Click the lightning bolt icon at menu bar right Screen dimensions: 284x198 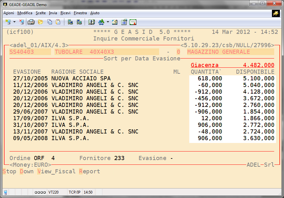pyautogui.click(x=275, y=13)
